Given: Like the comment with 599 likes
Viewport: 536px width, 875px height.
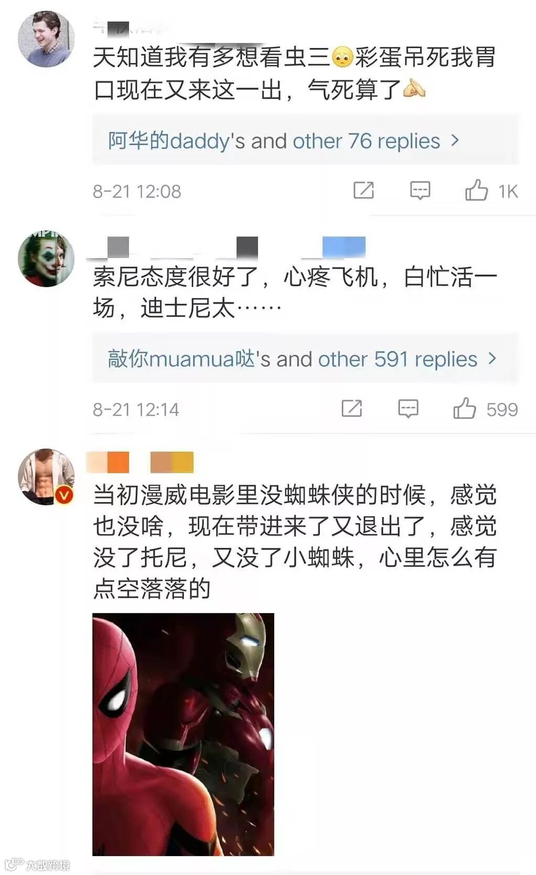Looking at the screenshot, I should point(465,408).
